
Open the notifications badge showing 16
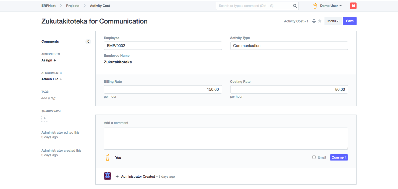pyautogui.click(x=353, y=6)
